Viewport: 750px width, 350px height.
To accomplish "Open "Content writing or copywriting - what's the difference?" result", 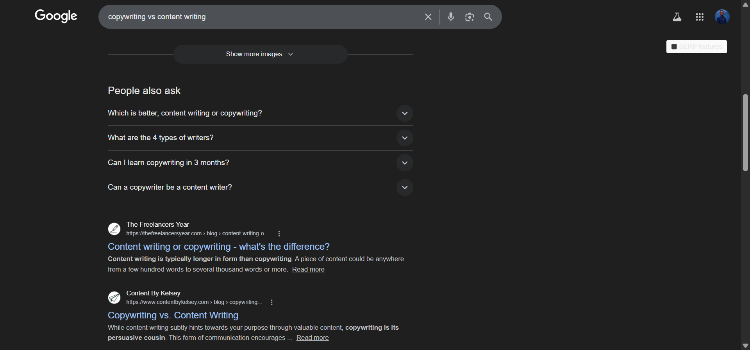I will click(x=219, y=247).
